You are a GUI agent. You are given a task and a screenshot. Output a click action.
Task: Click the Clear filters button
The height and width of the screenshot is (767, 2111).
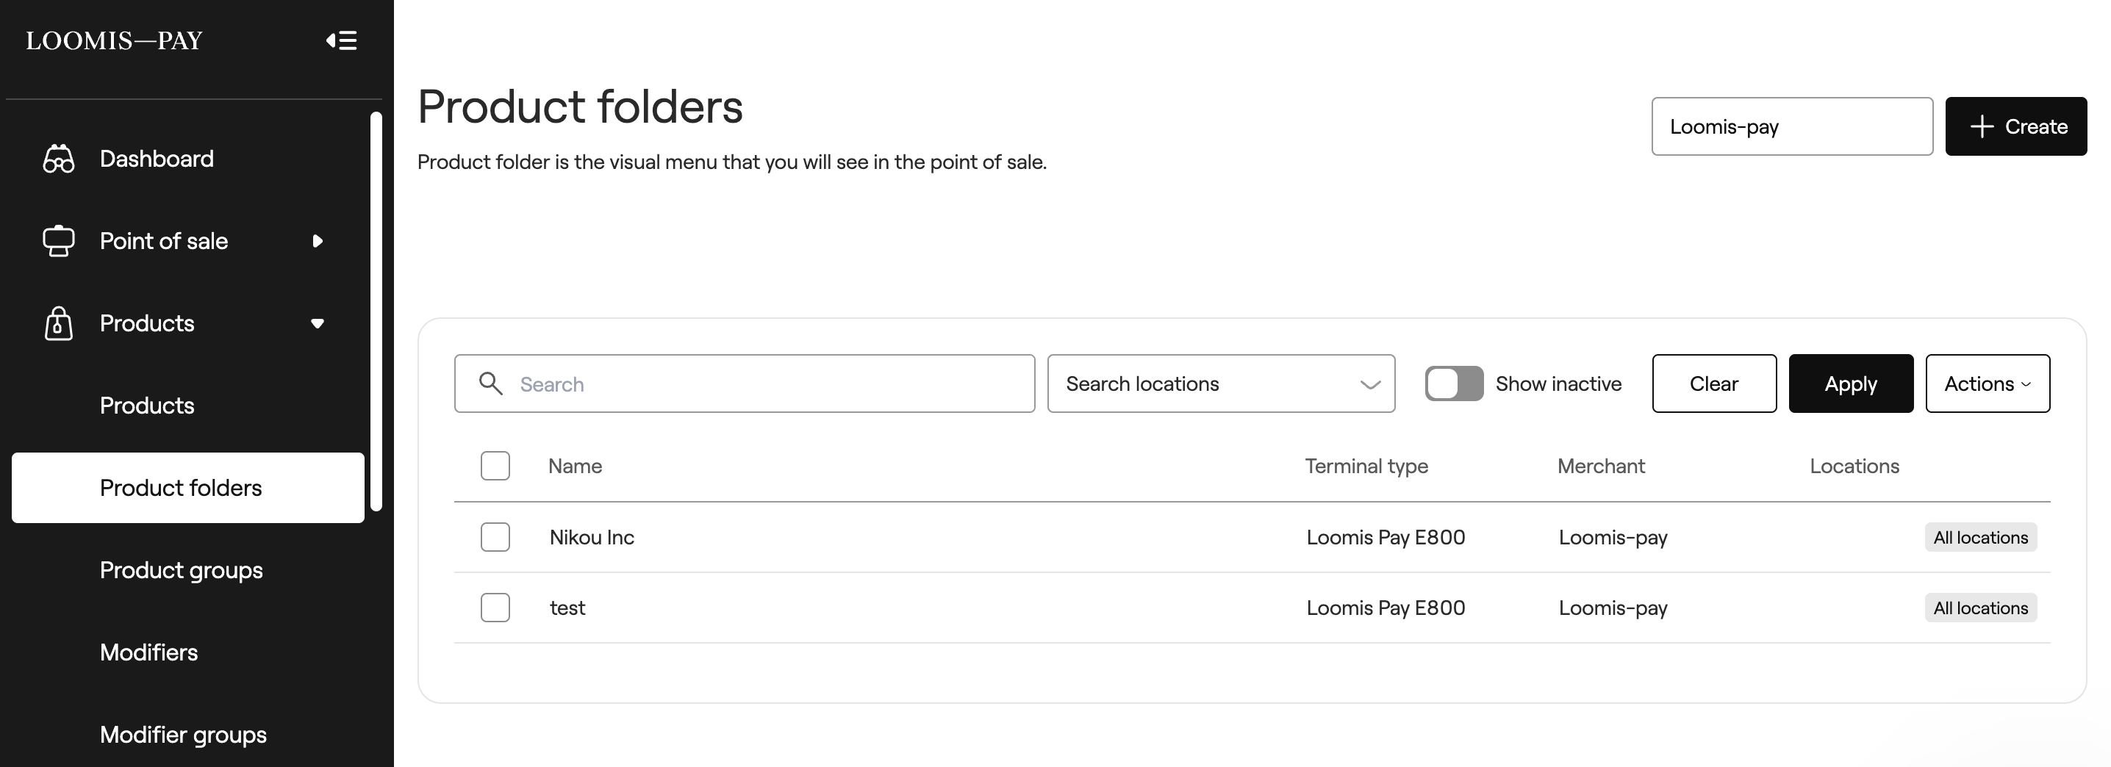point(1713,383)
